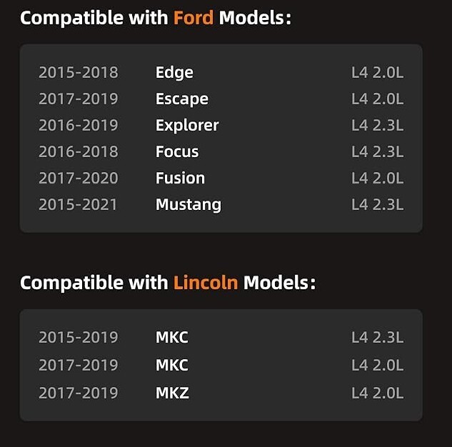Click the 2017-2020 year range
The height and width of the screenshot is (447, 452).
pyautogui.click(x=78, y=178)
